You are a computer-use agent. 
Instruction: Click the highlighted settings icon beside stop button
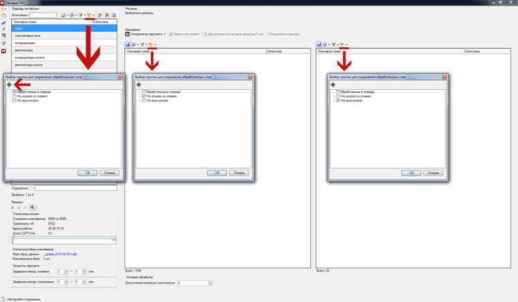32,208
